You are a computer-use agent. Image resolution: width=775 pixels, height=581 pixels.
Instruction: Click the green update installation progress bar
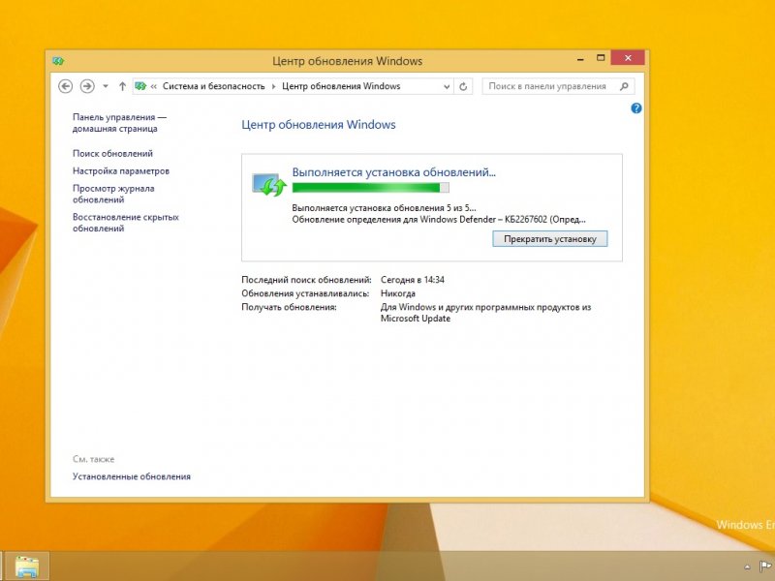point(371,188)
